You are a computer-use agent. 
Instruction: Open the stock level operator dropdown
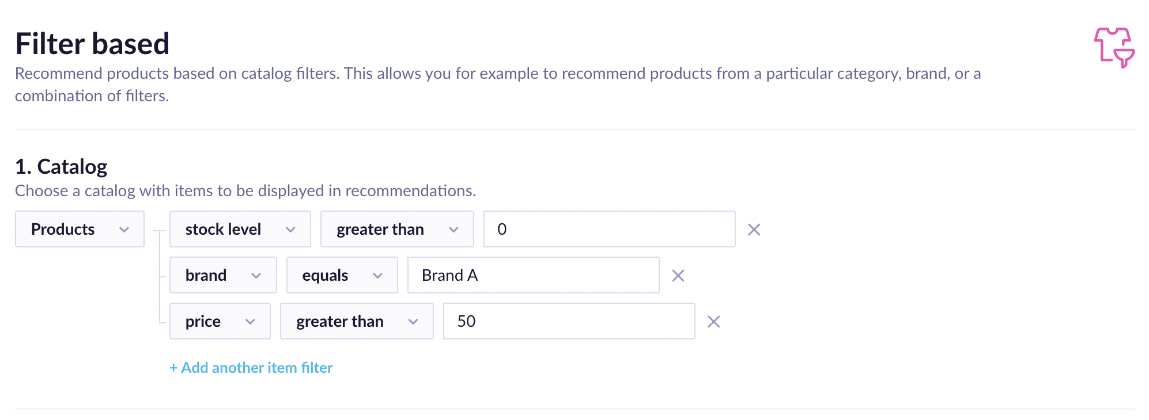(x=396, y=229)
